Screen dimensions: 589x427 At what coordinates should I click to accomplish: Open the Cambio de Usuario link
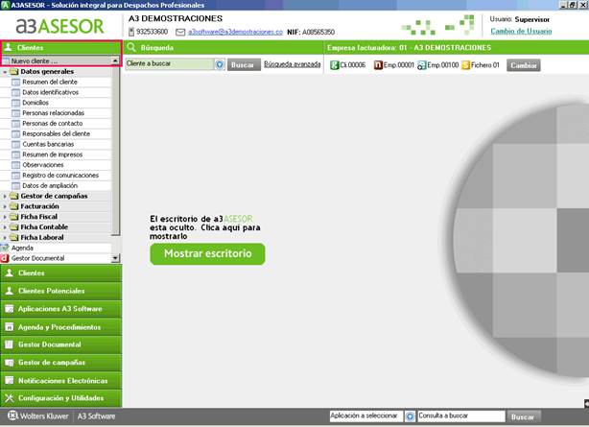tap(521, 31)
